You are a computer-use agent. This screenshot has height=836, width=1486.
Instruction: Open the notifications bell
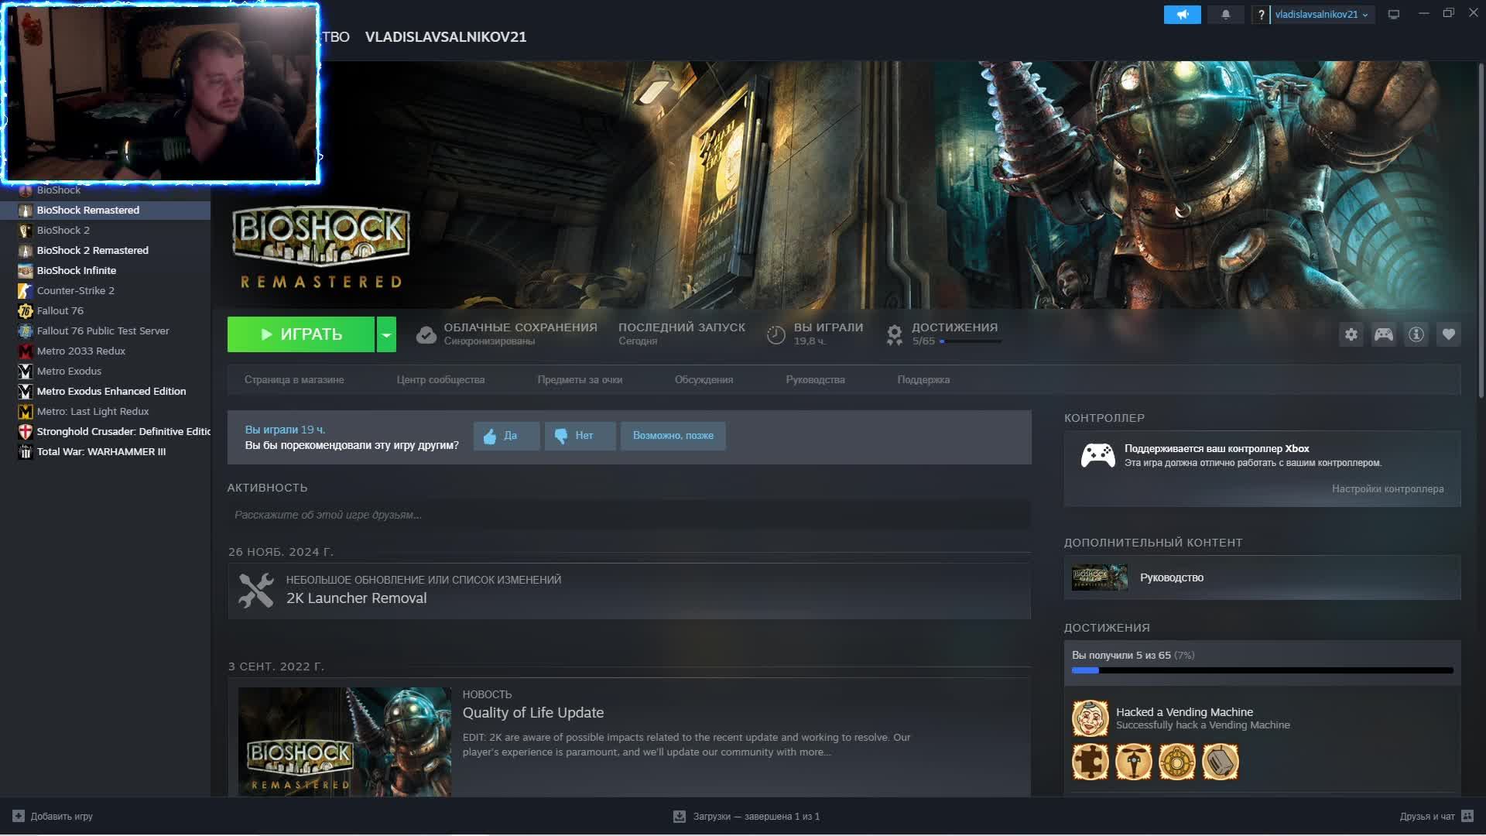coord(1225,15)
